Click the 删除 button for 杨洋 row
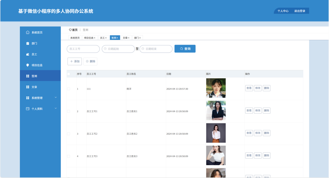329x178 pixels. click(x=266, y=88)
